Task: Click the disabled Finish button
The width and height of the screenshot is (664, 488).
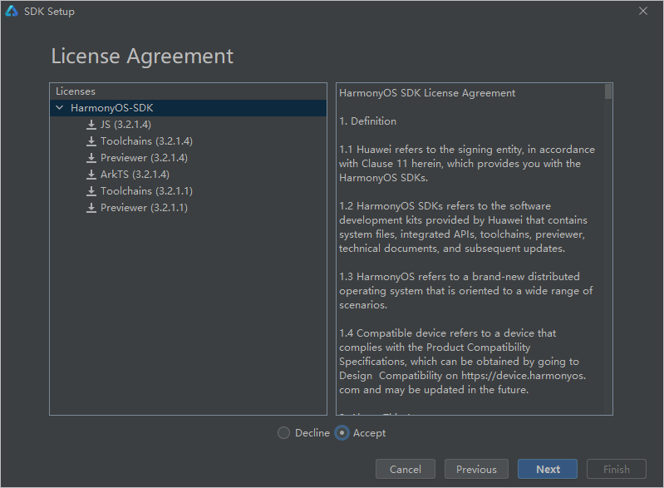Action: tap(616, 469)
